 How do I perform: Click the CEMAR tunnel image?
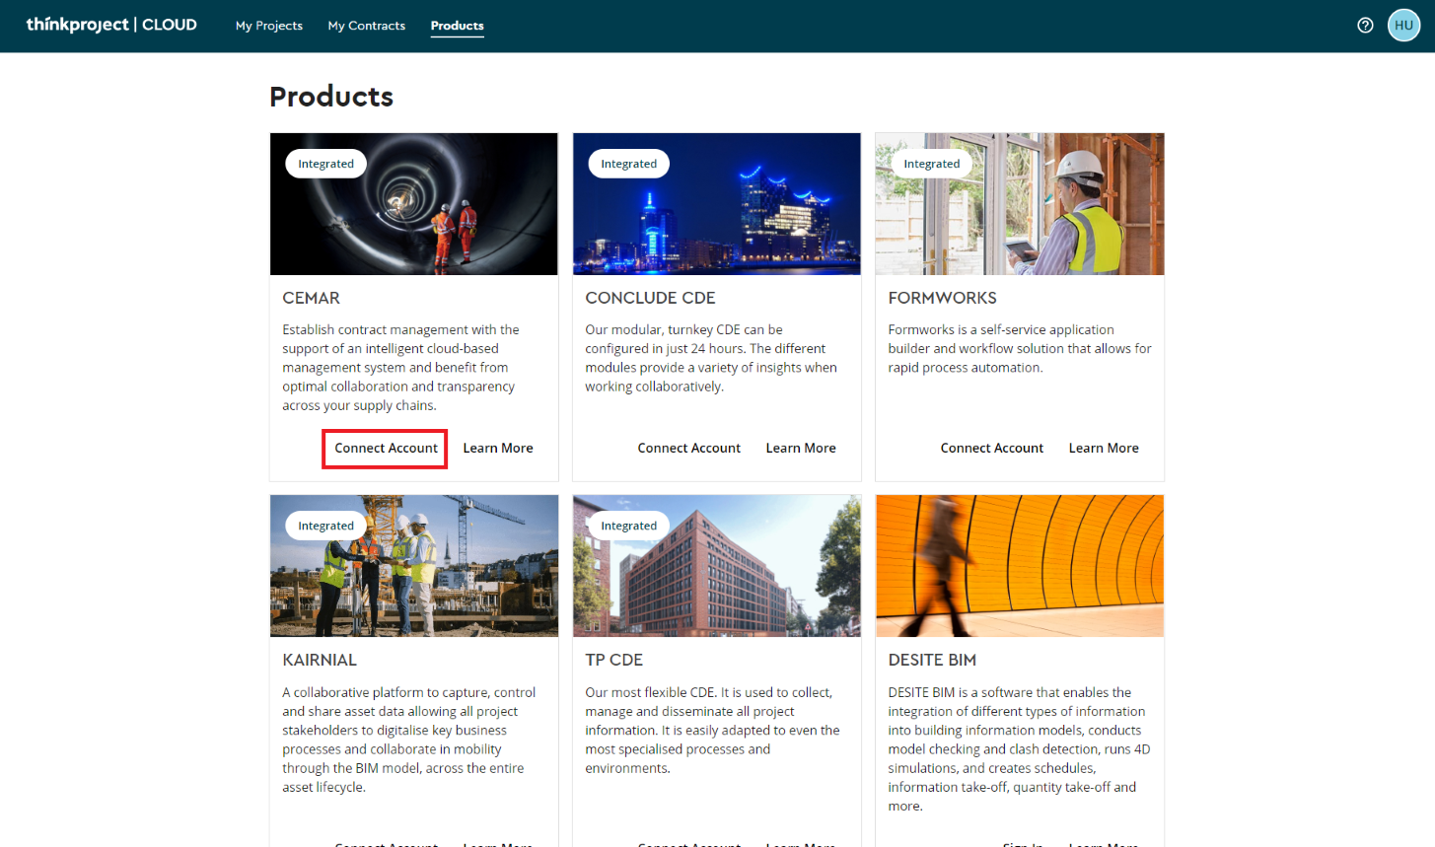tap(414, 204)
